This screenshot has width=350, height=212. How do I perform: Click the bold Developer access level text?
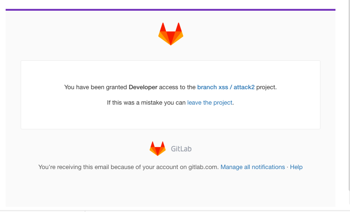(x=143, y=87)
